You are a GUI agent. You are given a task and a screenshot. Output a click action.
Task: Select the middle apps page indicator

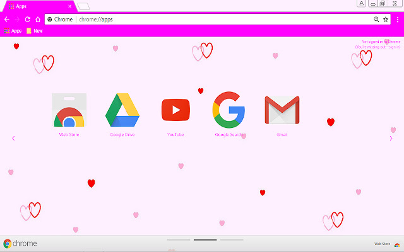205,239
